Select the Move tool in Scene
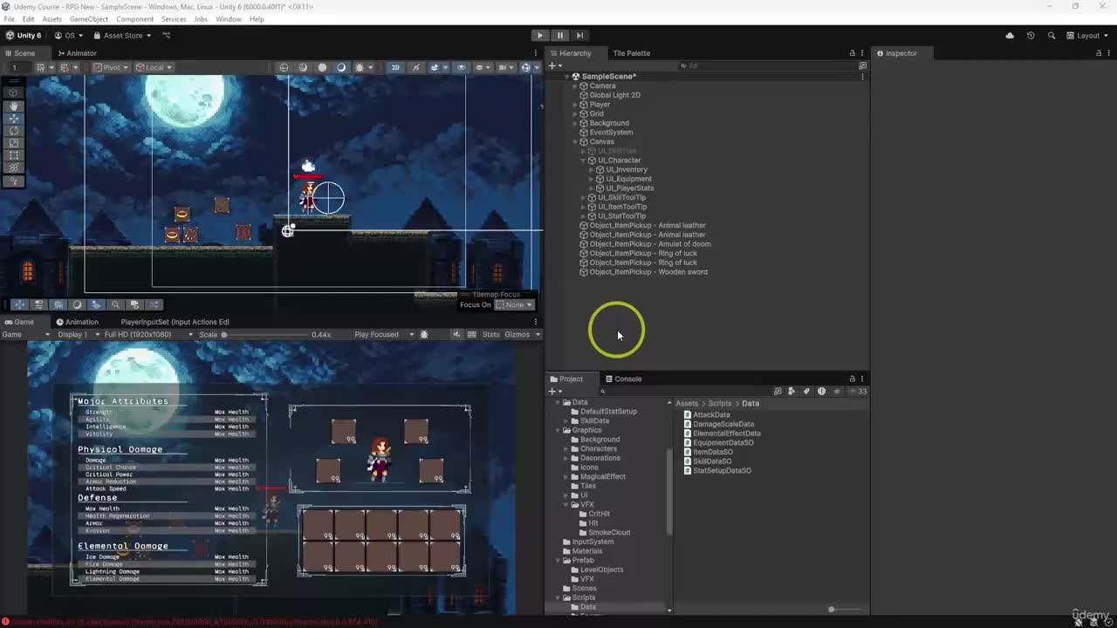 coord(14,118)
